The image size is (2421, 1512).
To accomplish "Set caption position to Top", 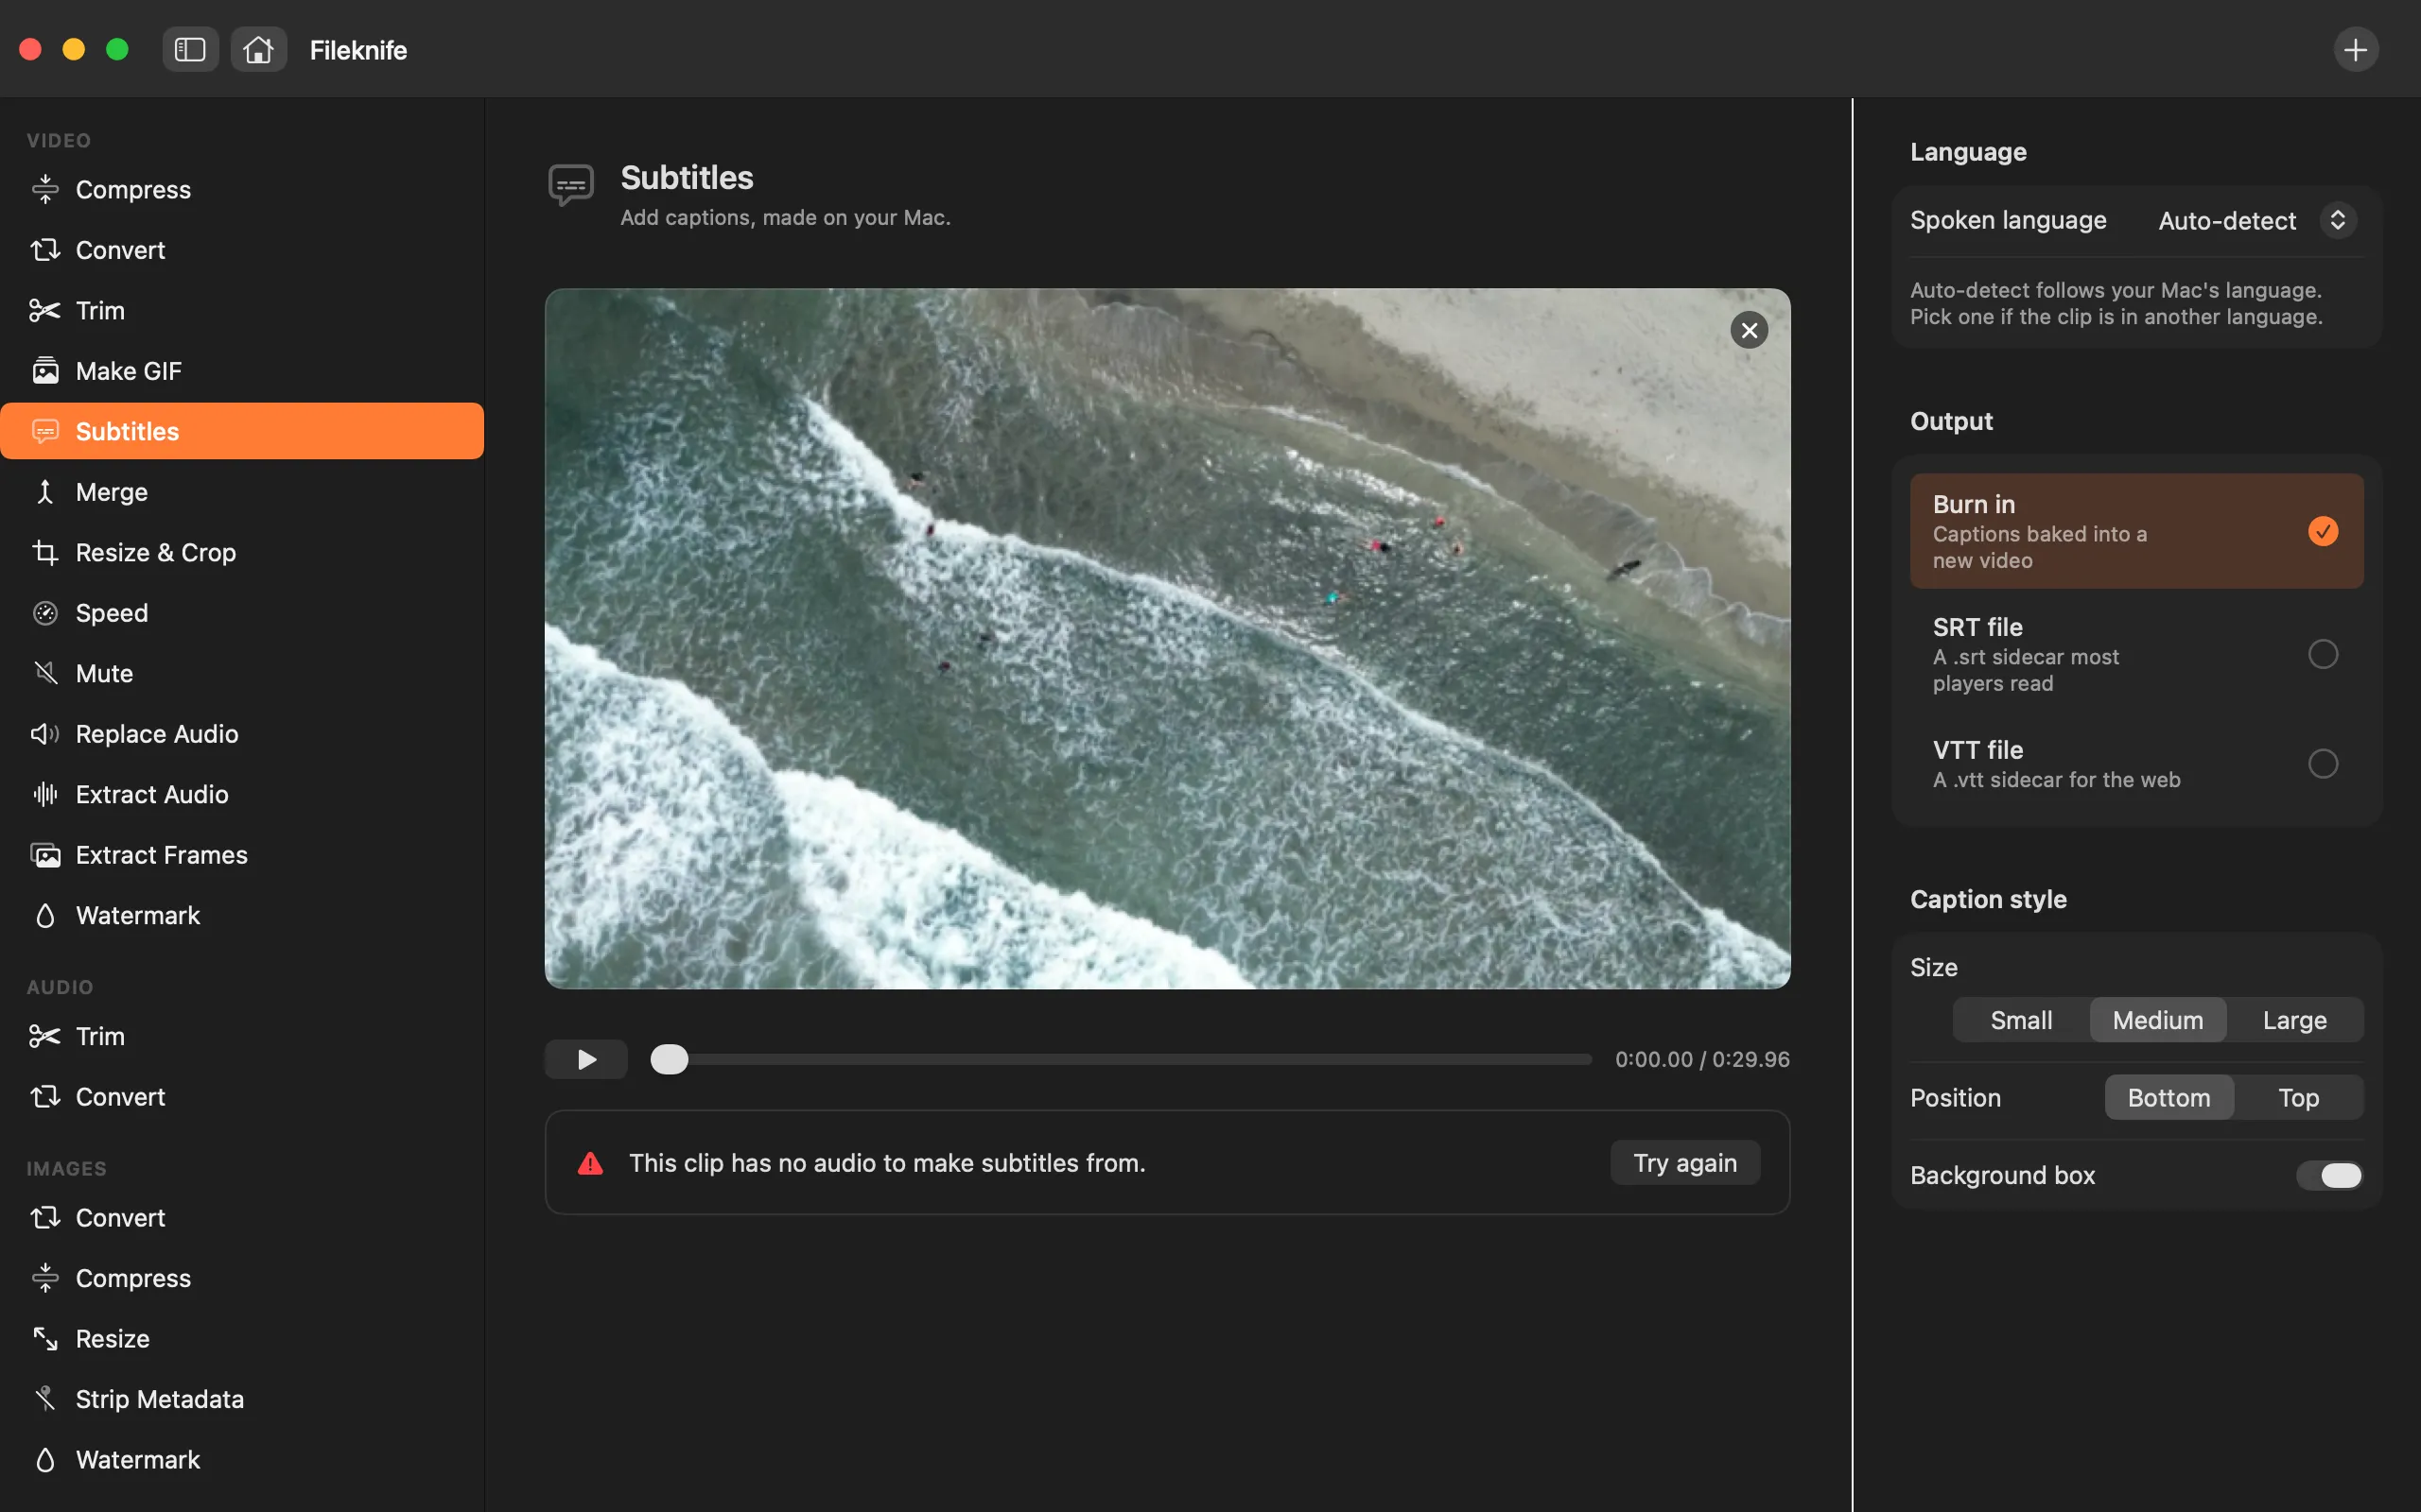I will 2298,1098.
